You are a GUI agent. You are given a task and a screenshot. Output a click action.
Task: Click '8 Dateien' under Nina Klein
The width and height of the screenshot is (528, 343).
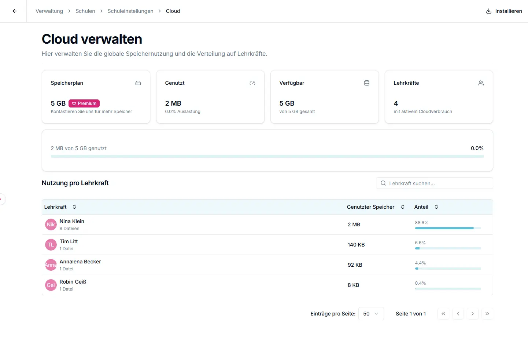click(70, 229)
